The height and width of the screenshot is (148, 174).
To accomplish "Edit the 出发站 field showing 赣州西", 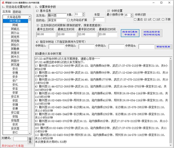I will (x=57, y=16).
